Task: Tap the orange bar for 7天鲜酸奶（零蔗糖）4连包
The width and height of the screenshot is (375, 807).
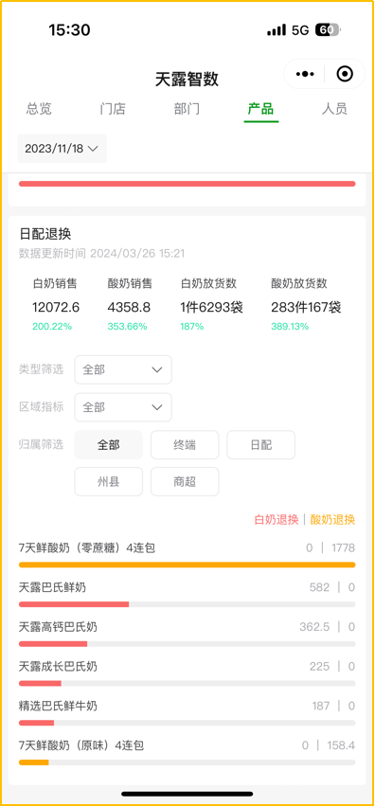Action: tap(187, 565)
